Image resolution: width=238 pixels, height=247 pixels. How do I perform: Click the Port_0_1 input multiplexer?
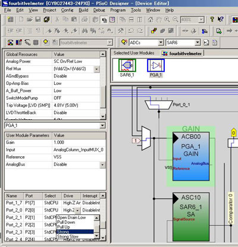pos(159,104)
